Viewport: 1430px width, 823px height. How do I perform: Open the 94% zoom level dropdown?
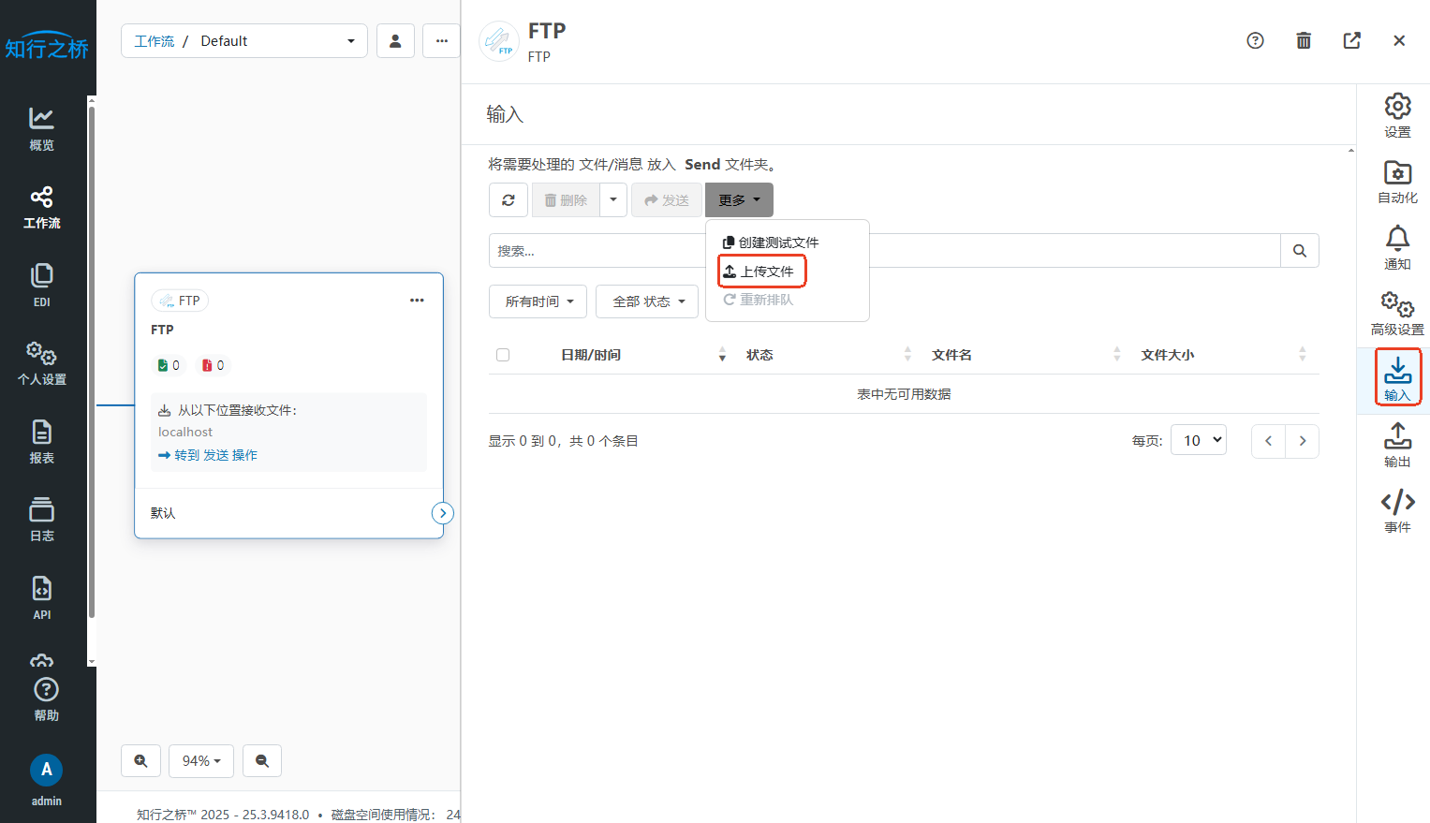click(x=201, y=761)
